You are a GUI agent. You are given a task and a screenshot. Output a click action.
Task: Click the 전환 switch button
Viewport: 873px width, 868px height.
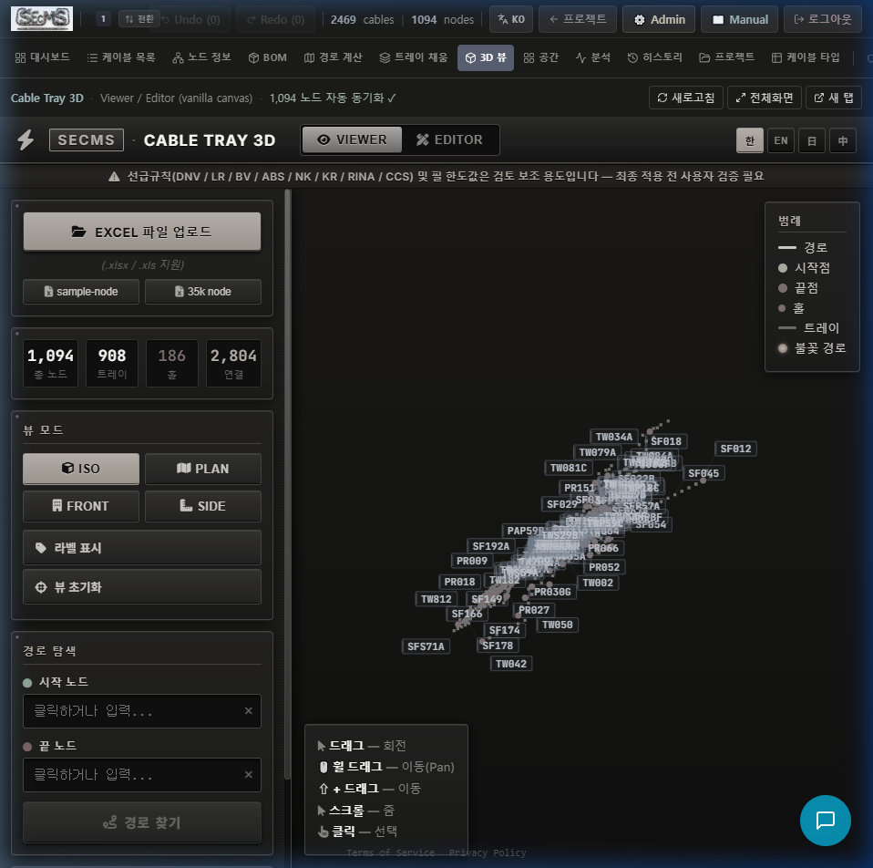click(x=139, y=19)
